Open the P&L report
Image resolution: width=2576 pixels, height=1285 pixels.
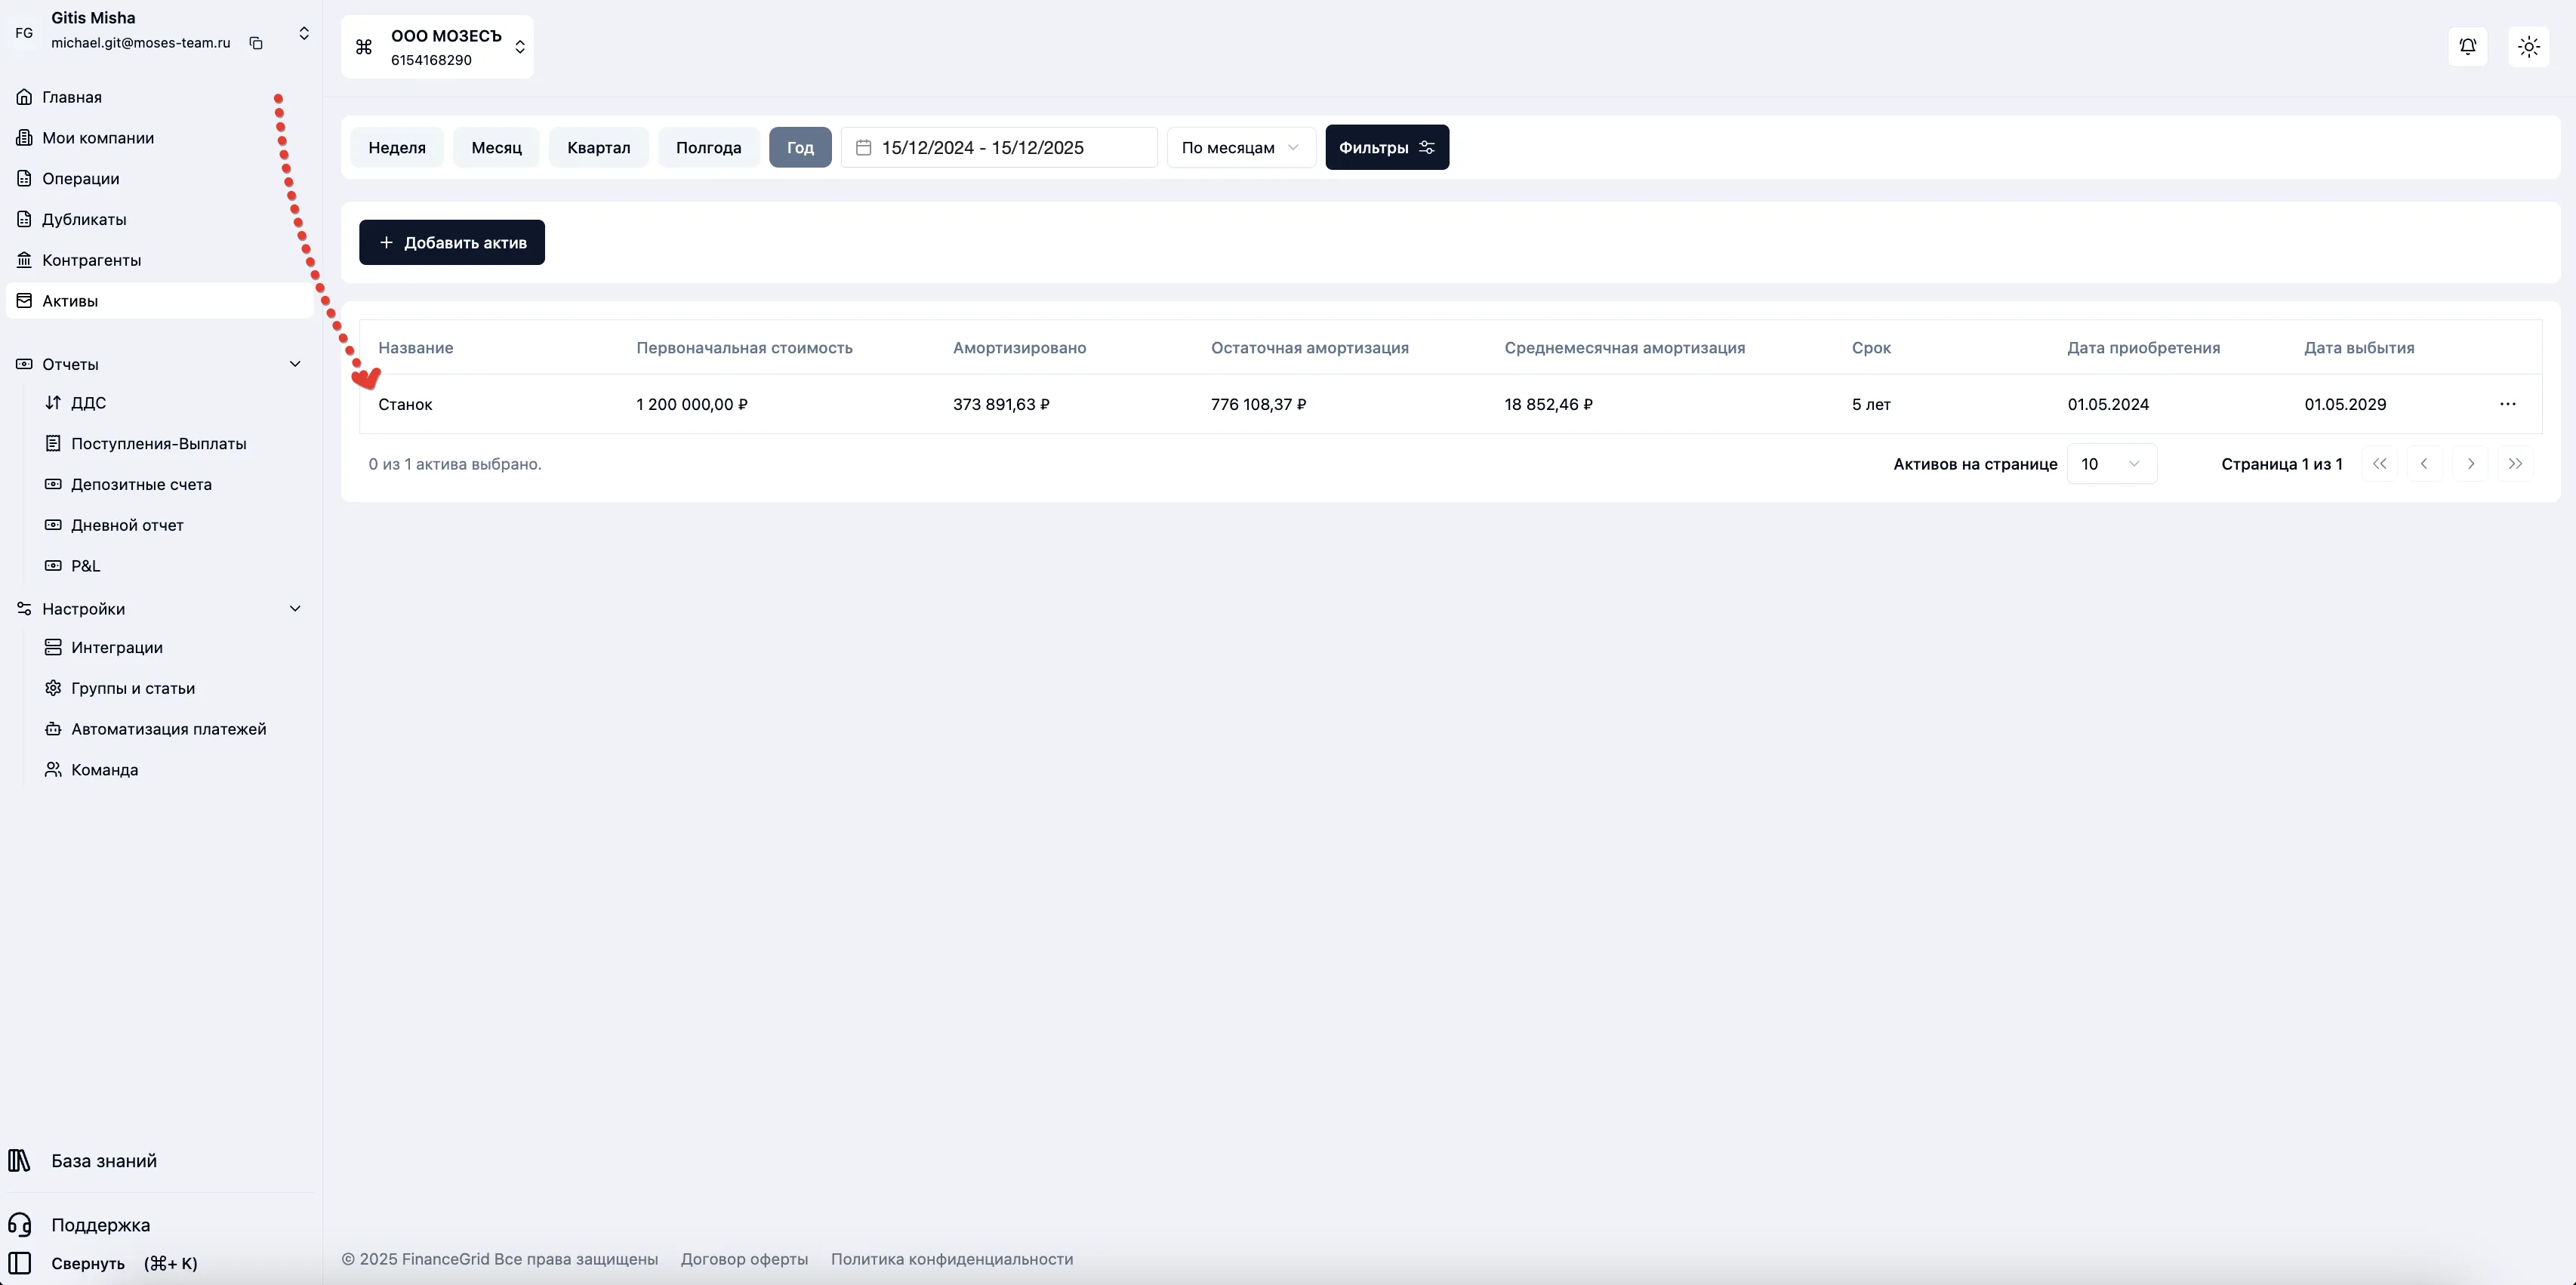tap(85, 566)
